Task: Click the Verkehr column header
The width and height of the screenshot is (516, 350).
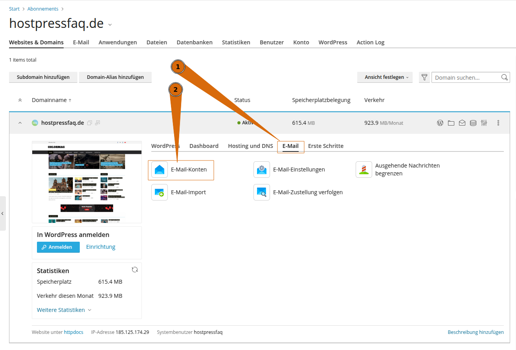Action: click(x=374, y=100)
